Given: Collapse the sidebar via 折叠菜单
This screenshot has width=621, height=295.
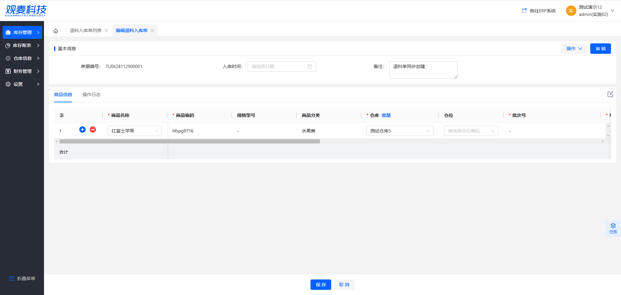Looking at the screenshot, I should pos(22,278).
